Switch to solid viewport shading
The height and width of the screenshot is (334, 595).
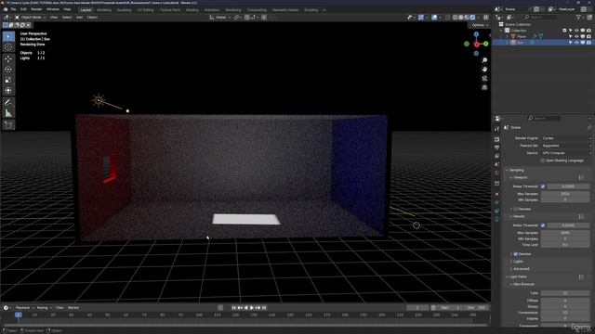pos(461,18)
